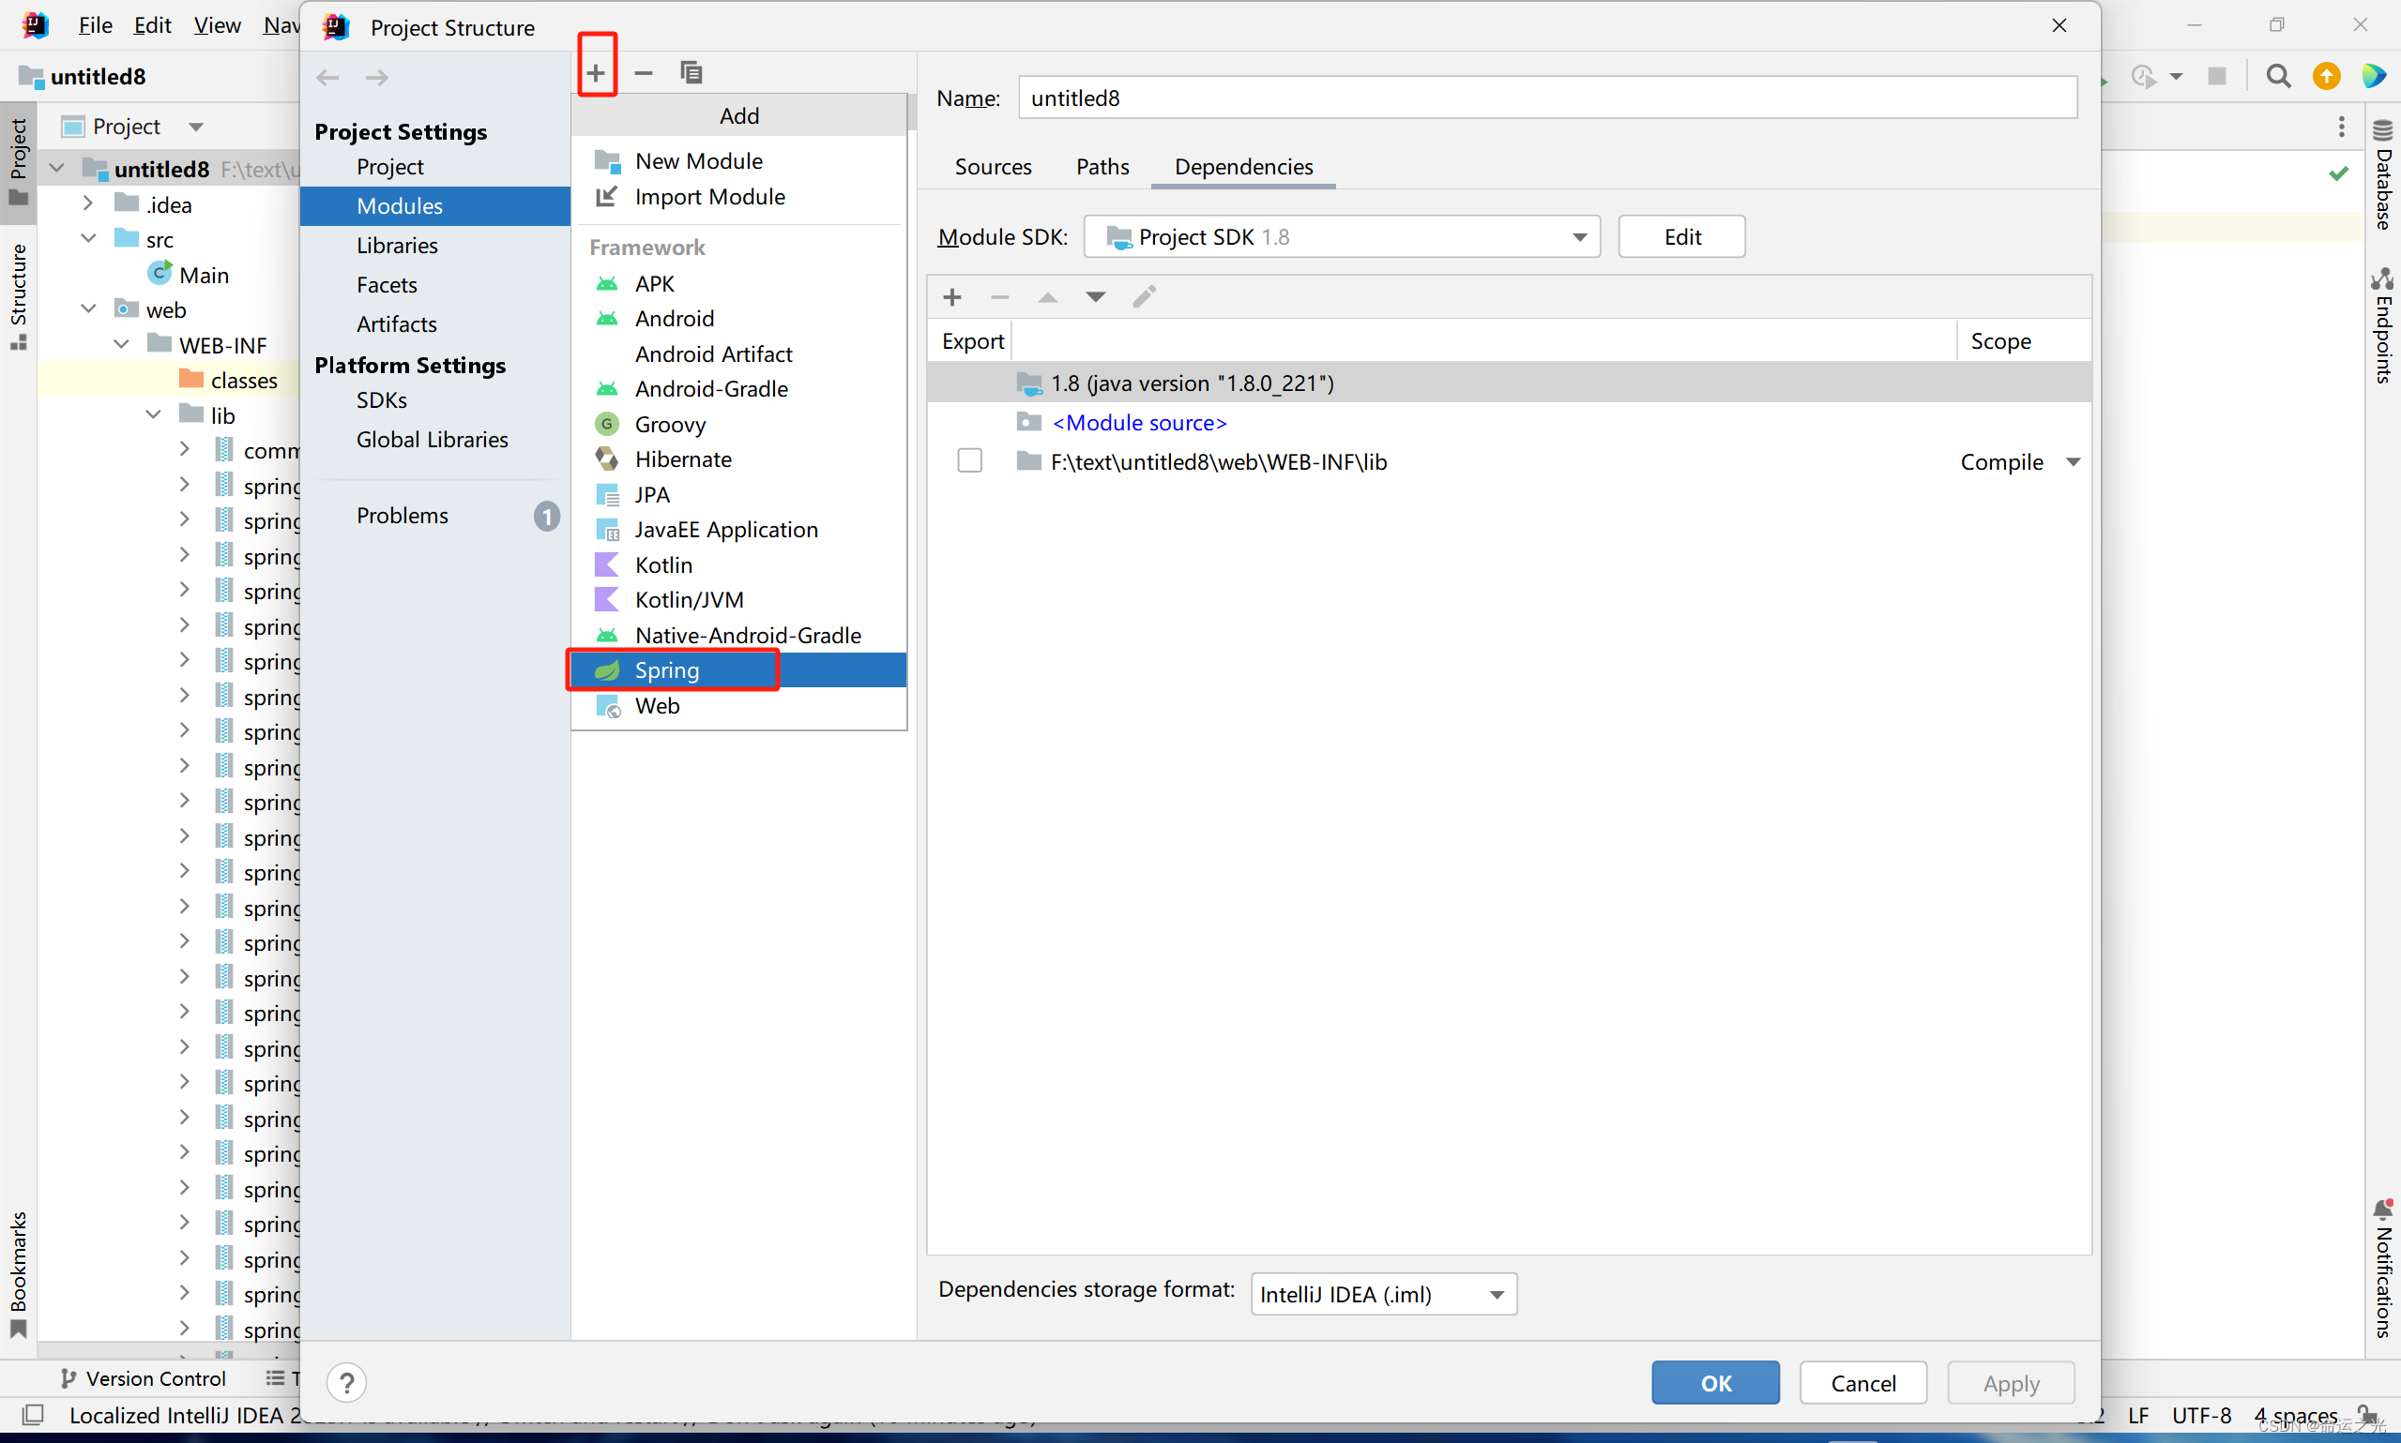Click the OK button

pyautogui.click(x=1715, y=1383)
